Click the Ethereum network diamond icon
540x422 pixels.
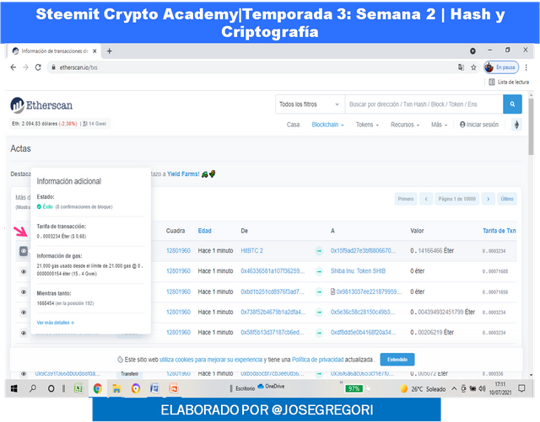(x=516, y=125)
